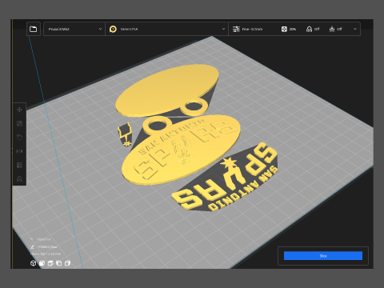Image resolution: width=384 pixels, height=288 pixels.
Task: Collapse the Object list panel
Action: [32, 239]
